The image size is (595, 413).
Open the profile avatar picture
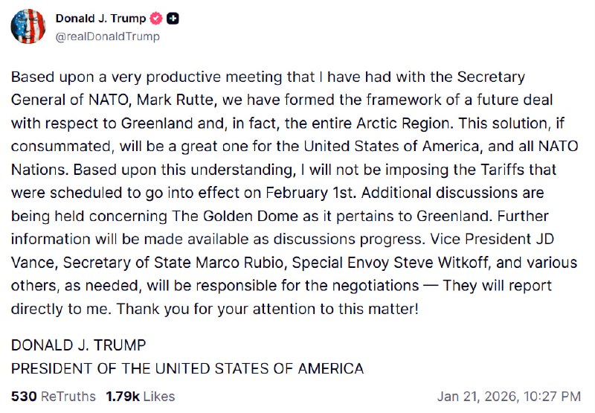tap(28, 27)
